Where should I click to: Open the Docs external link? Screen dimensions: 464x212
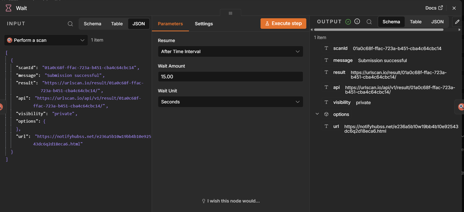[x=434, y=8]
